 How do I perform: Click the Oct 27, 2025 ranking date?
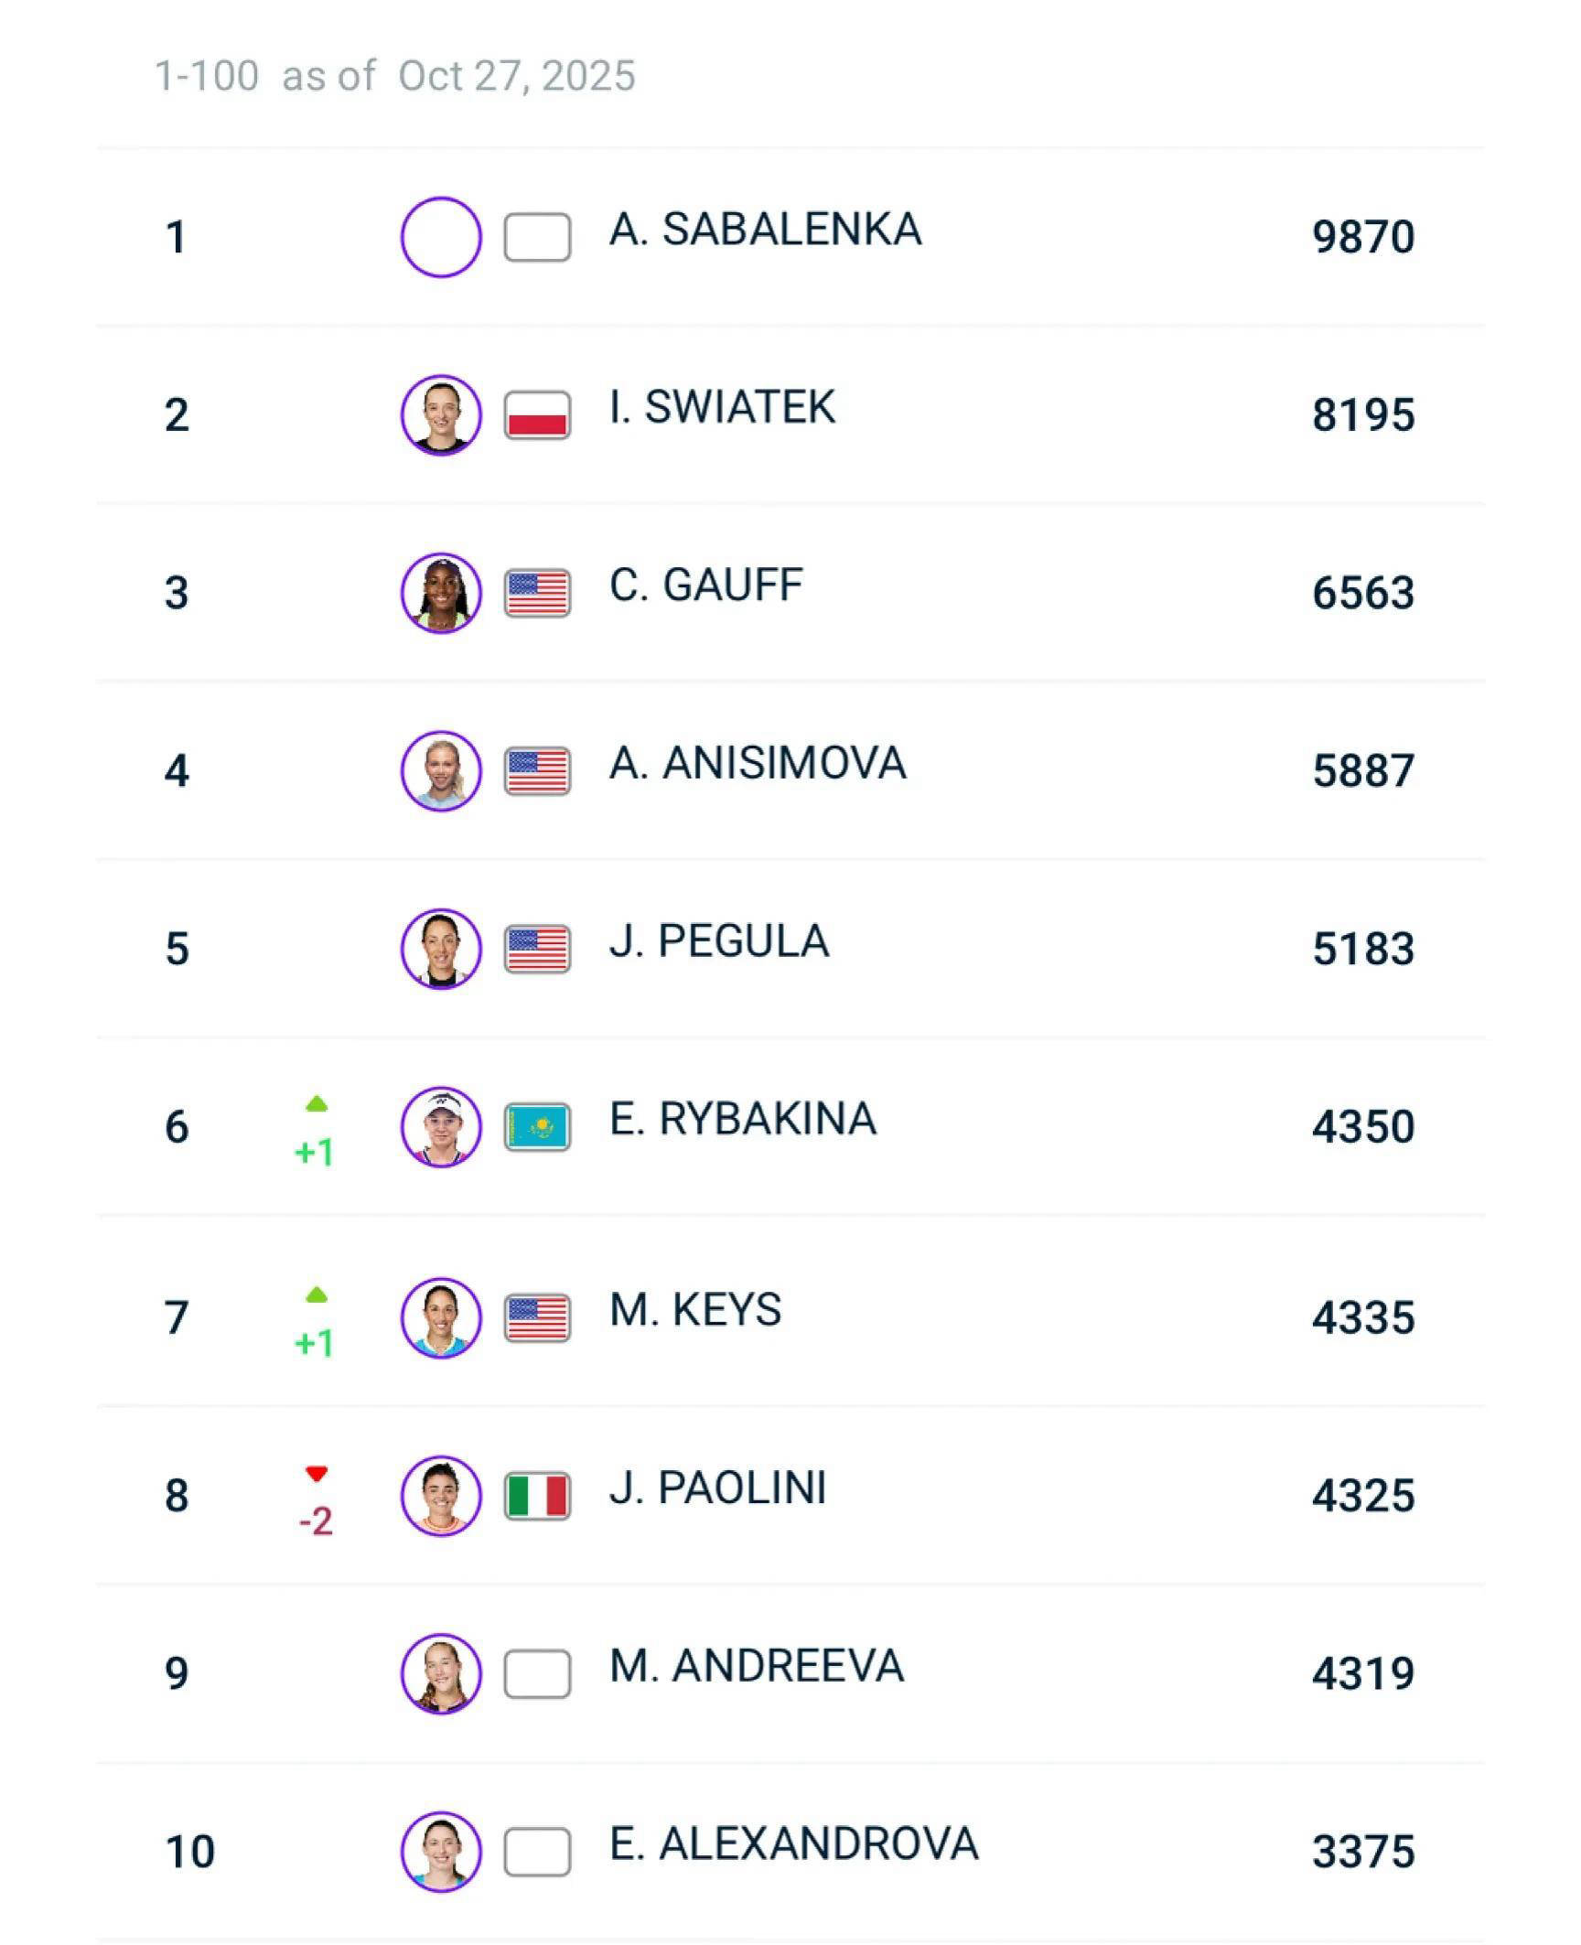[x=516, y=76]
